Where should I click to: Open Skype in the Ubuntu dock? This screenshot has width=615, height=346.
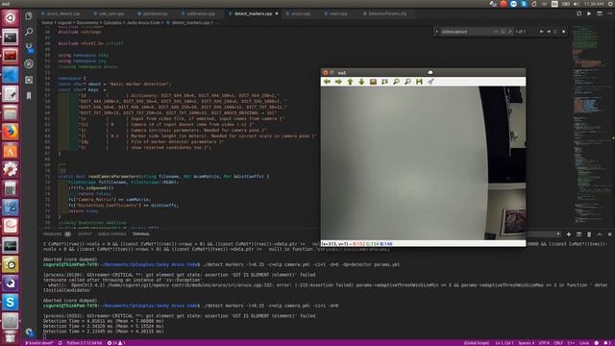pos(11,302)
